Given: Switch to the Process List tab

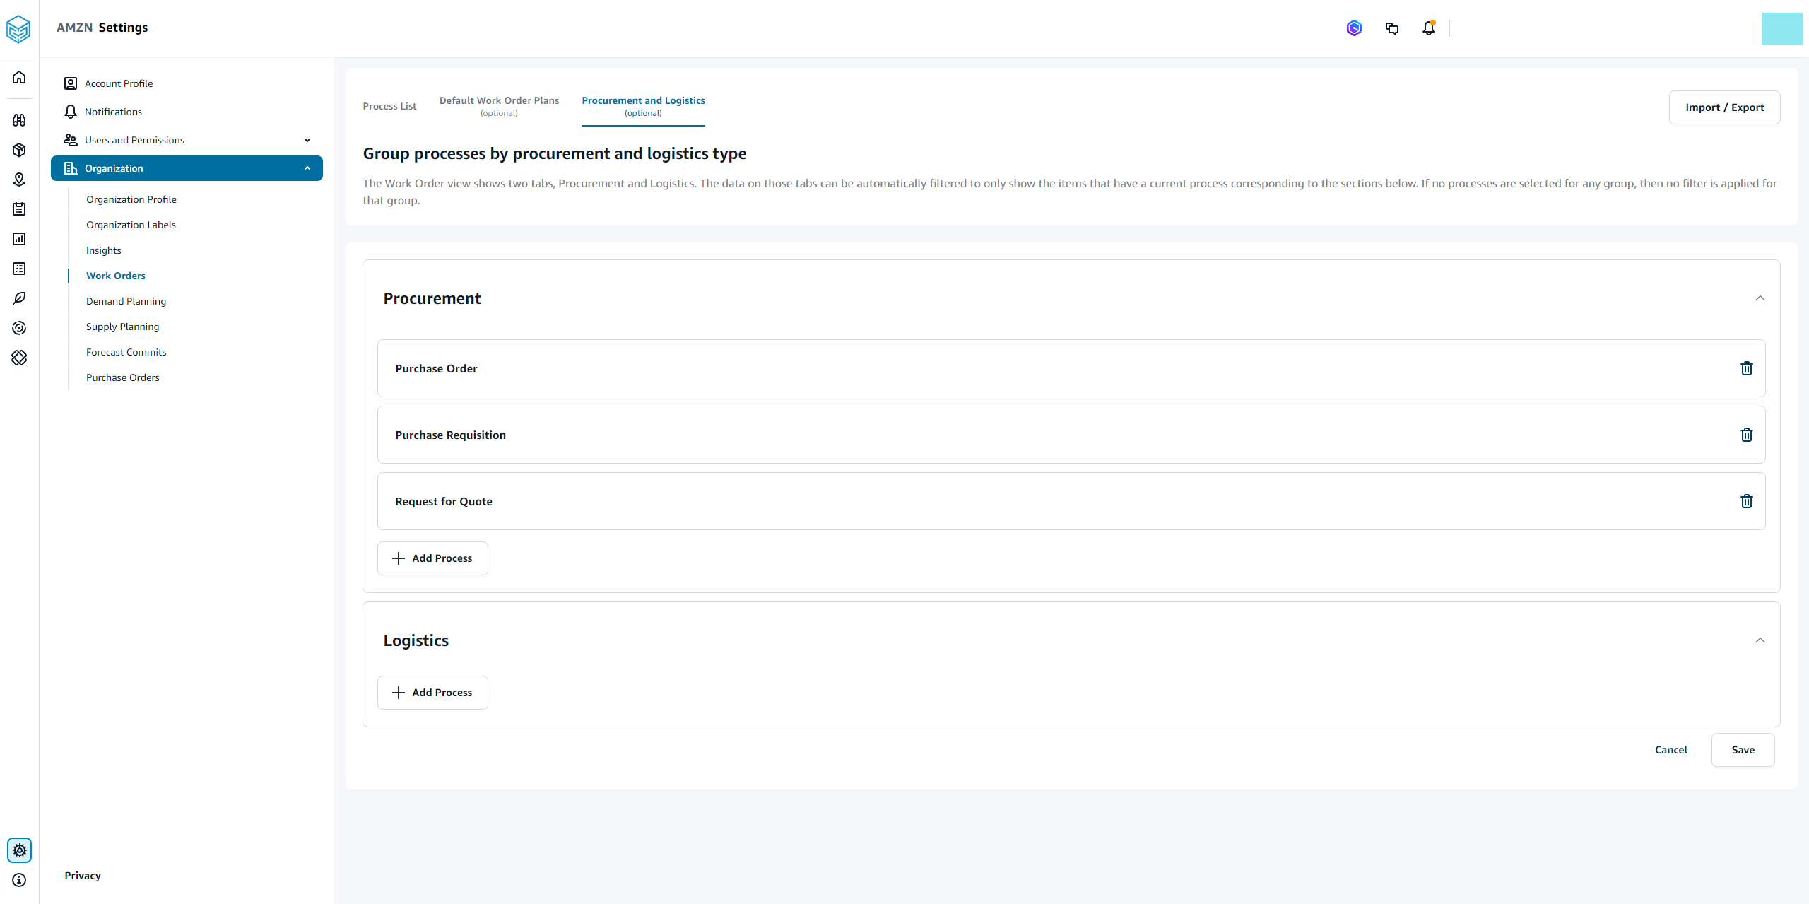Looking at the screenshot, I should [x=390, y=106].
